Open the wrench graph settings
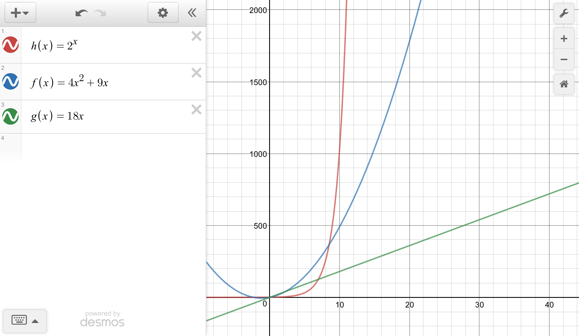The height and width of the screenshot is (336, 579). [x=564, y=14]
